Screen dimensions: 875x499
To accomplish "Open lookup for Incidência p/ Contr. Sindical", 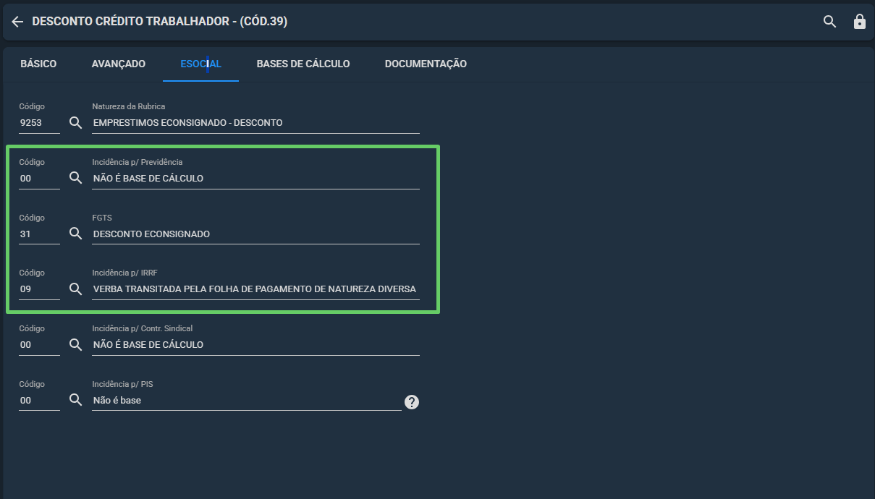I will (x=75, y=344).
